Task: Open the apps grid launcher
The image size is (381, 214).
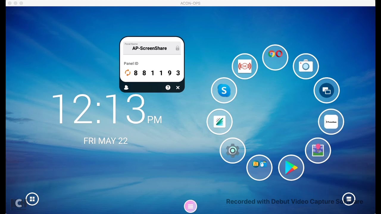Action: (x=32, y=199)
